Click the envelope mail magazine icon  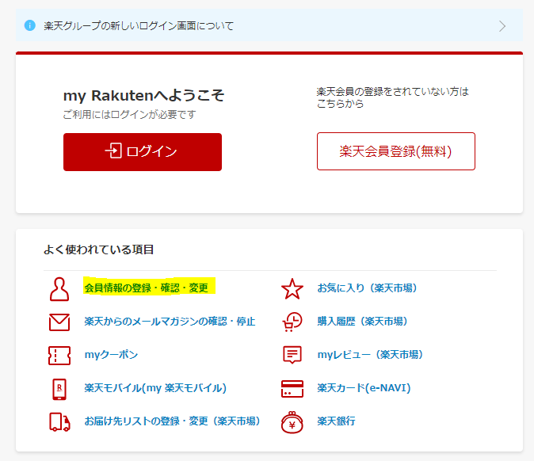[59, 322]
